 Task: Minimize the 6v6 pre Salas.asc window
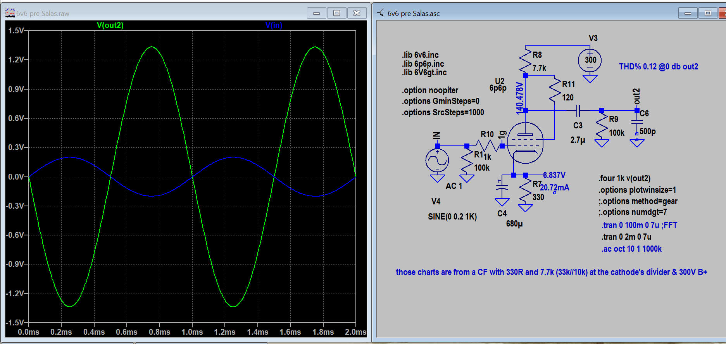[x=688, y=13]
